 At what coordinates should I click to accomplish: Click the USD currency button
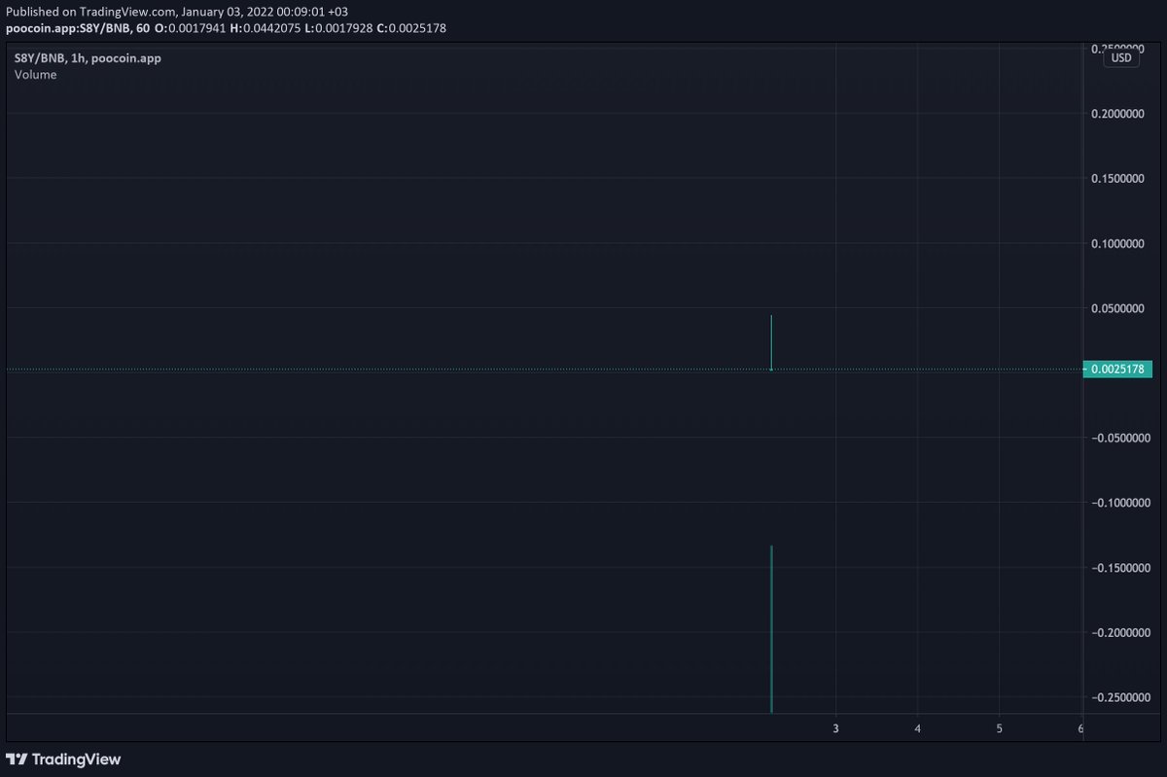(x=1121, y=57)
